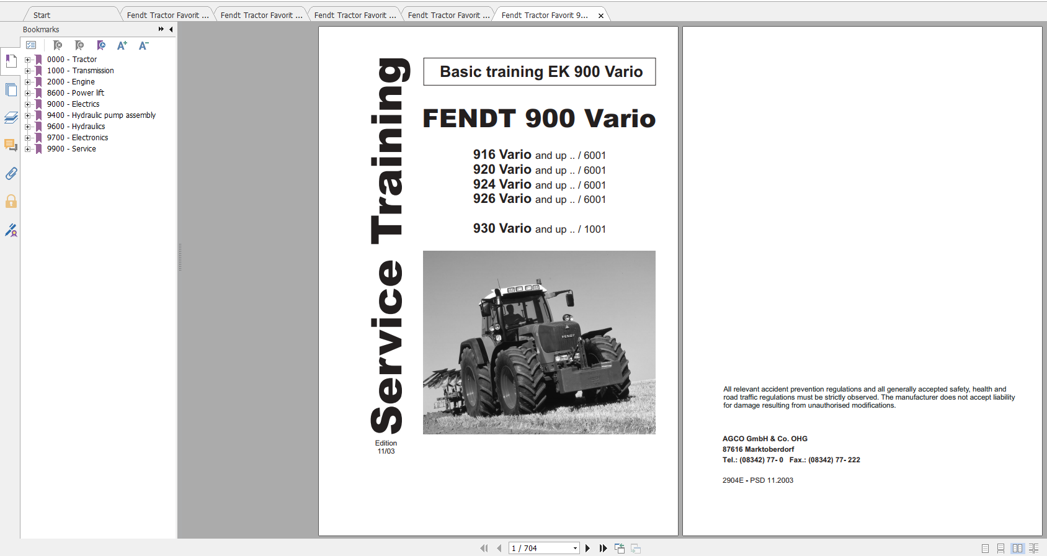Click the add new bookmark icon
The width and height of the screenshot is (1047, 556).
[79, 45]
